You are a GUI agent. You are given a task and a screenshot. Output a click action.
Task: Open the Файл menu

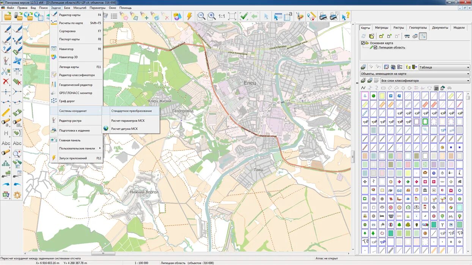point(10,8)
